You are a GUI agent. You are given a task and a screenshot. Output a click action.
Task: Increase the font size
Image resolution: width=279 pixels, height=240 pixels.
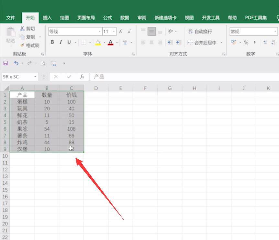coord(121,32)
